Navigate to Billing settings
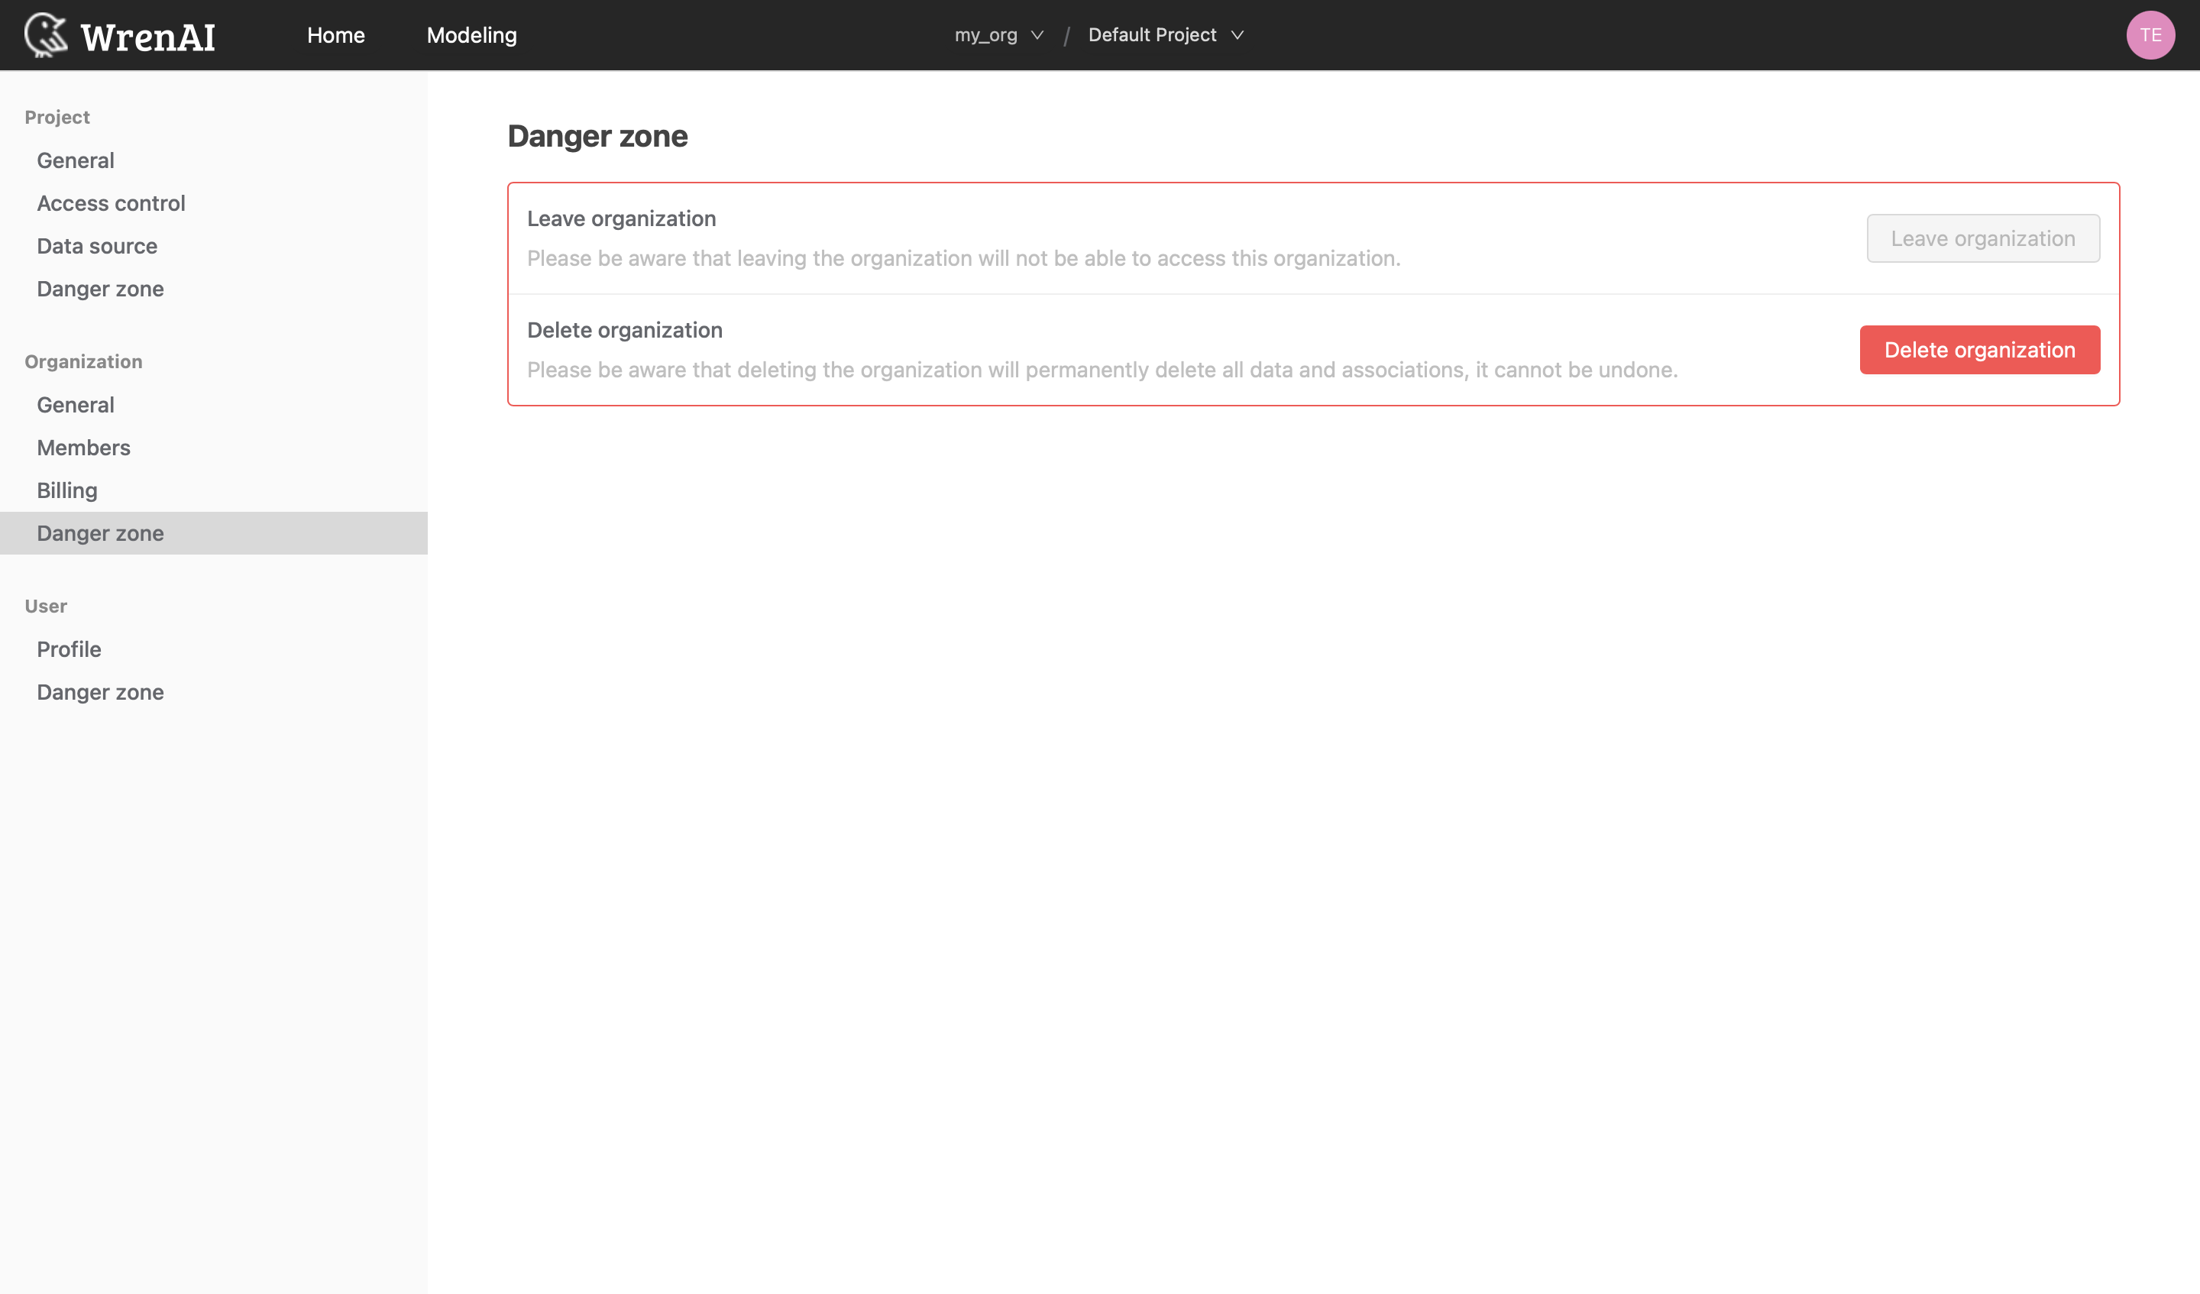 click(66, 490)
